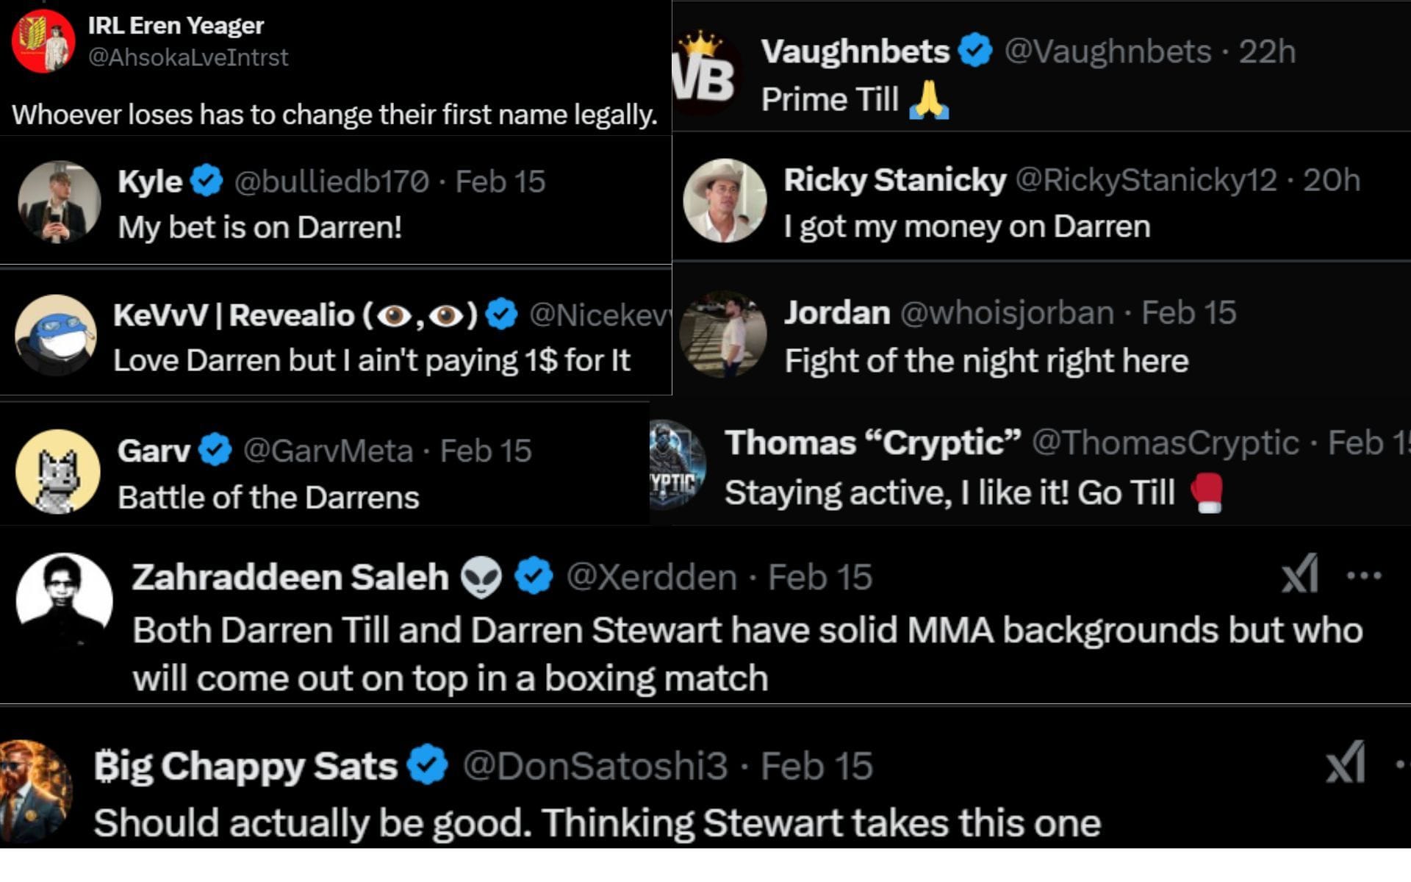This screenshot has width=1411, height=882.
Task: Open the three-dot menu on Zahraddeen Saleh's tweet
Action: pos(1364,576)
